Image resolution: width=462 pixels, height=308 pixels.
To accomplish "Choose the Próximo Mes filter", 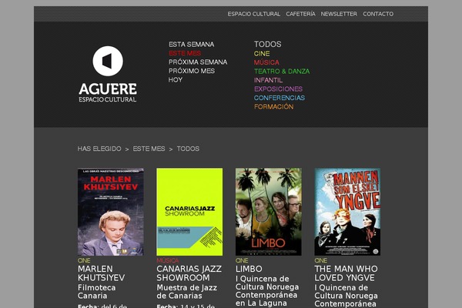I will click(192, 71).
